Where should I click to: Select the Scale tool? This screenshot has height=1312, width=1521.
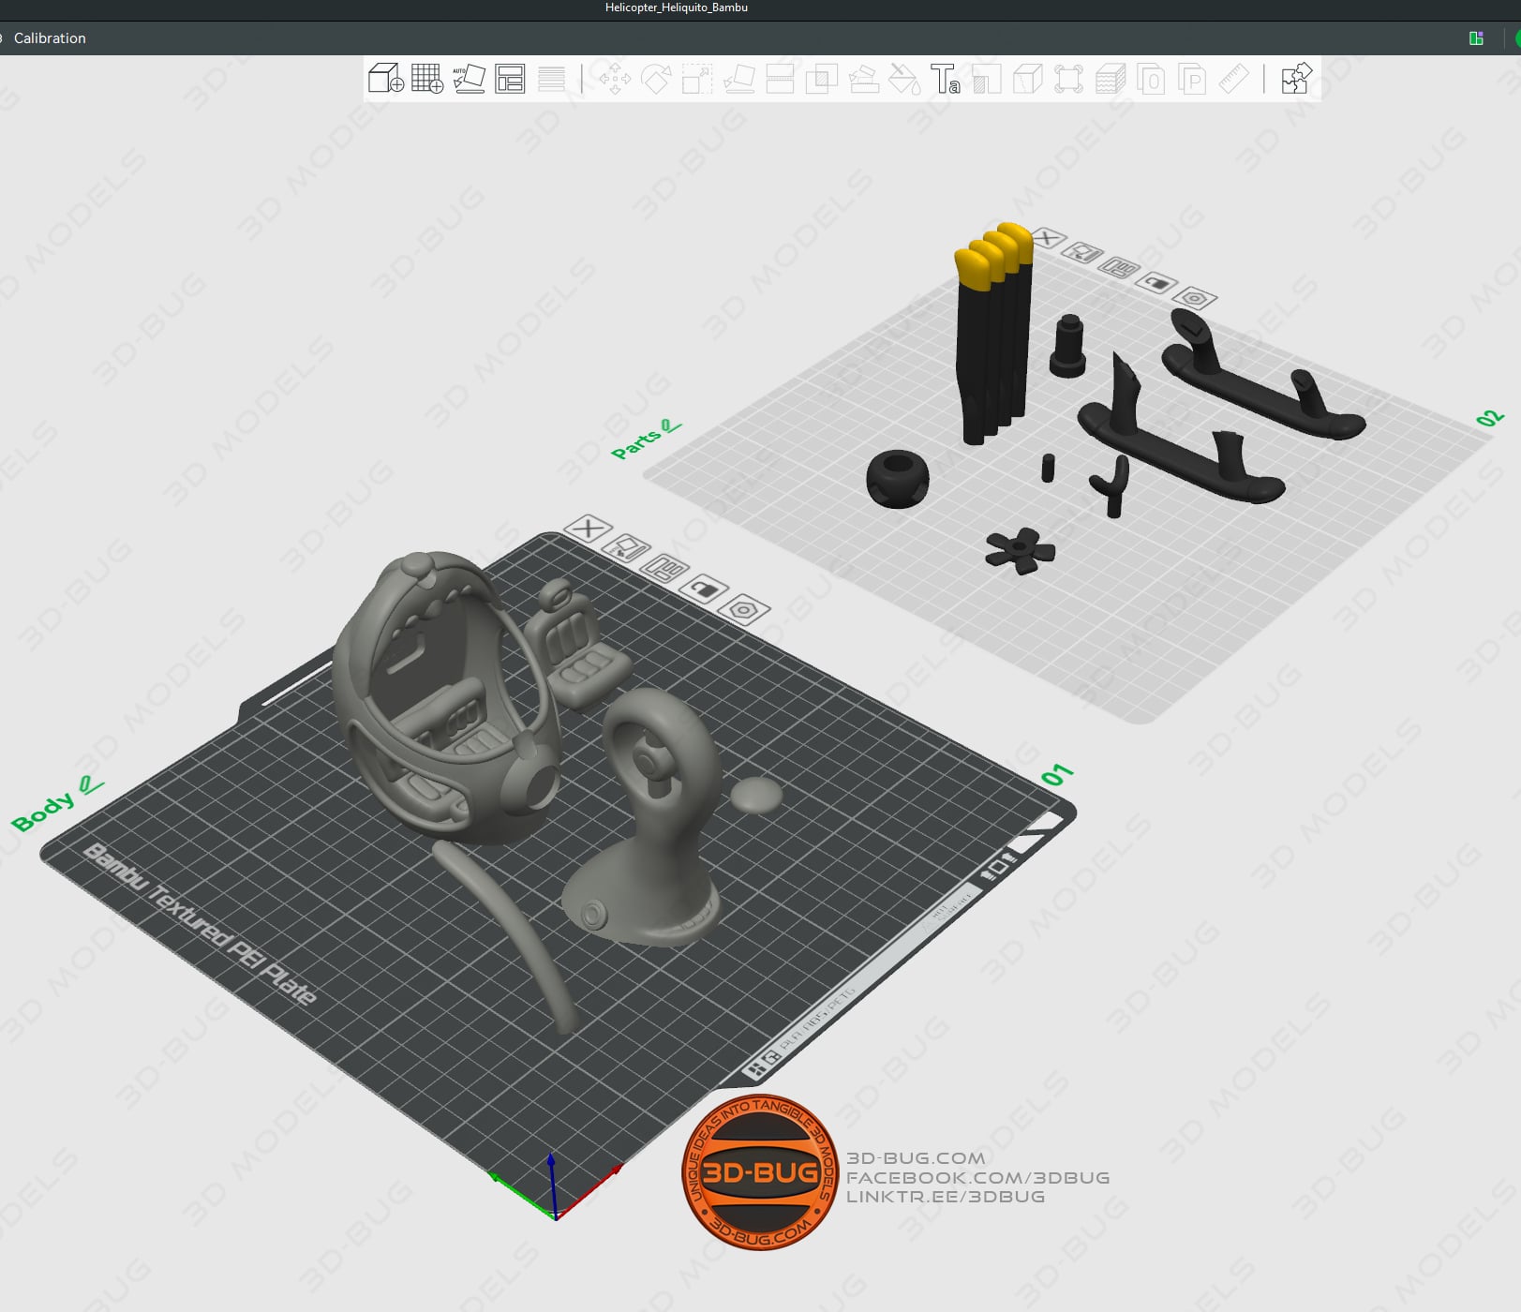pos(697,79)
